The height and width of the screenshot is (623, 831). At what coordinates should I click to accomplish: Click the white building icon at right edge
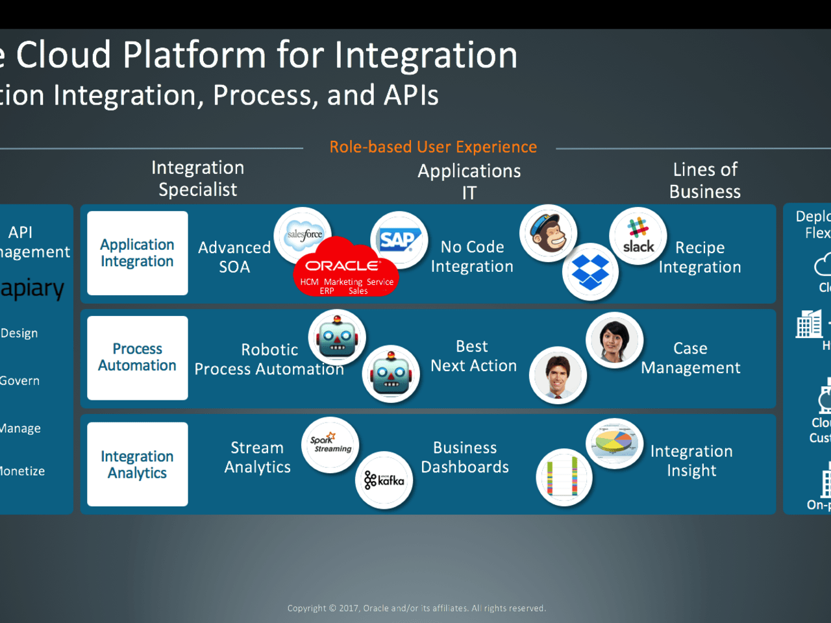(x=809, y=323)
